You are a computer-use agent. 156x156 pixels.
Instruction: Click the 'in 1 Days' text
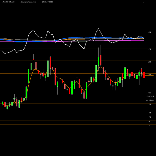click(x=150, y=100)
